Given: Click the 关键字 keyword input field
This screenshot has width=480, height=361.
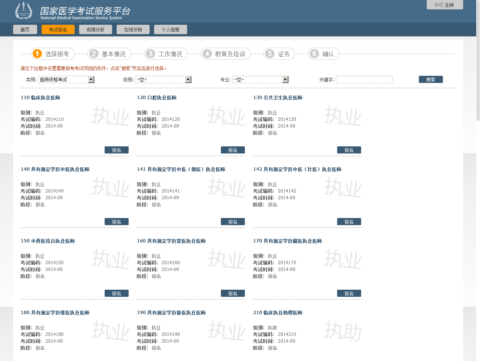Looking at the screenshot, I should [364, 79].
